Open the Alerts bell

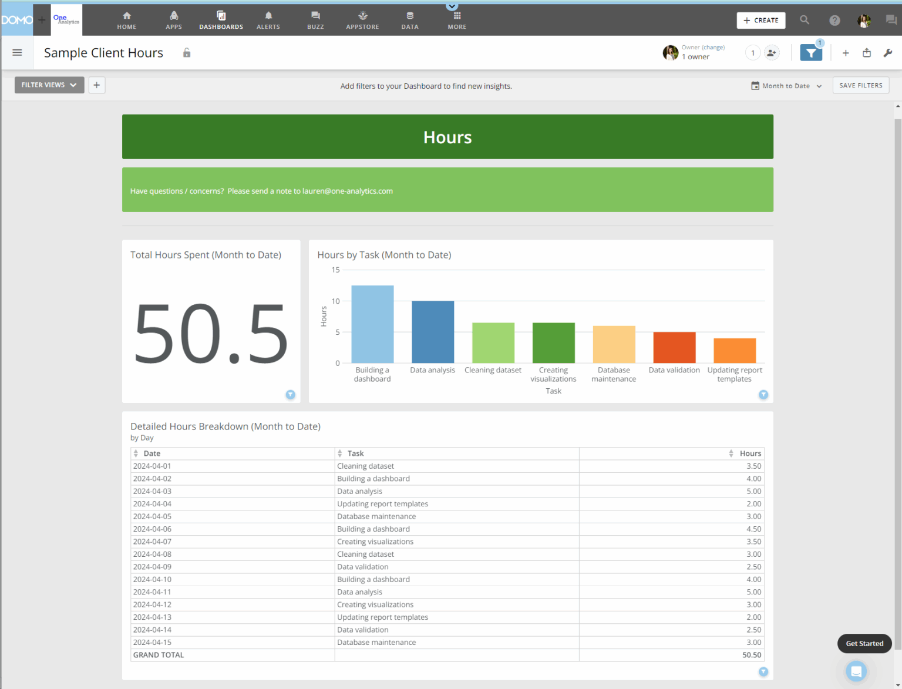point(268,19)
